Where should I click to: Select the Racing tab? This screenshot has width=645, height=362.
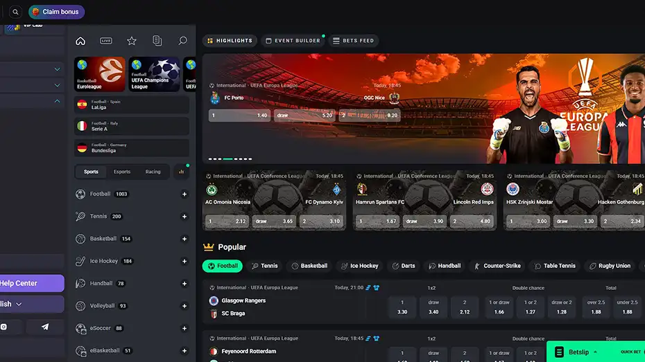click(x=153, y=172)
